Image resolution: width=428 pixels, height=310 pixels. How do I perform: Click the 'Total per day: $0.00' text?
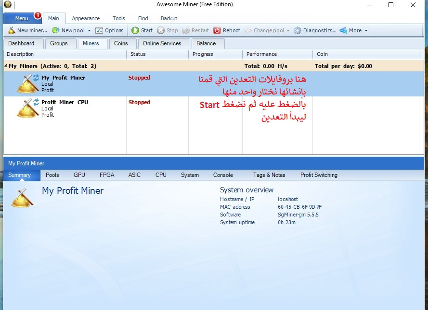343,66
